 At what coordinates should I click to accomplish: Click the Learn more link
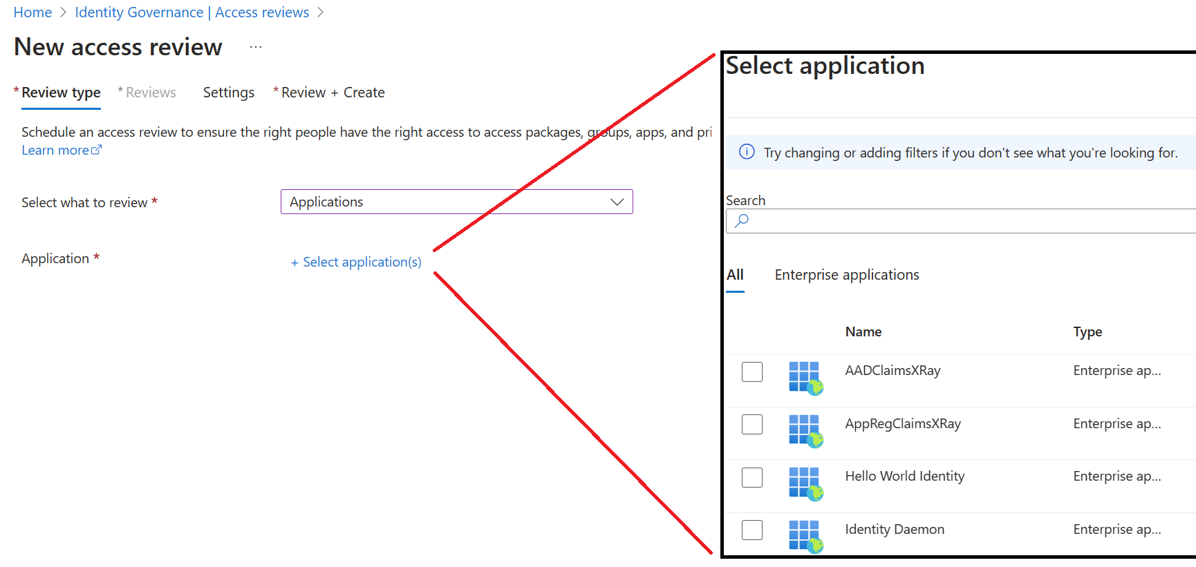(55, 150)
